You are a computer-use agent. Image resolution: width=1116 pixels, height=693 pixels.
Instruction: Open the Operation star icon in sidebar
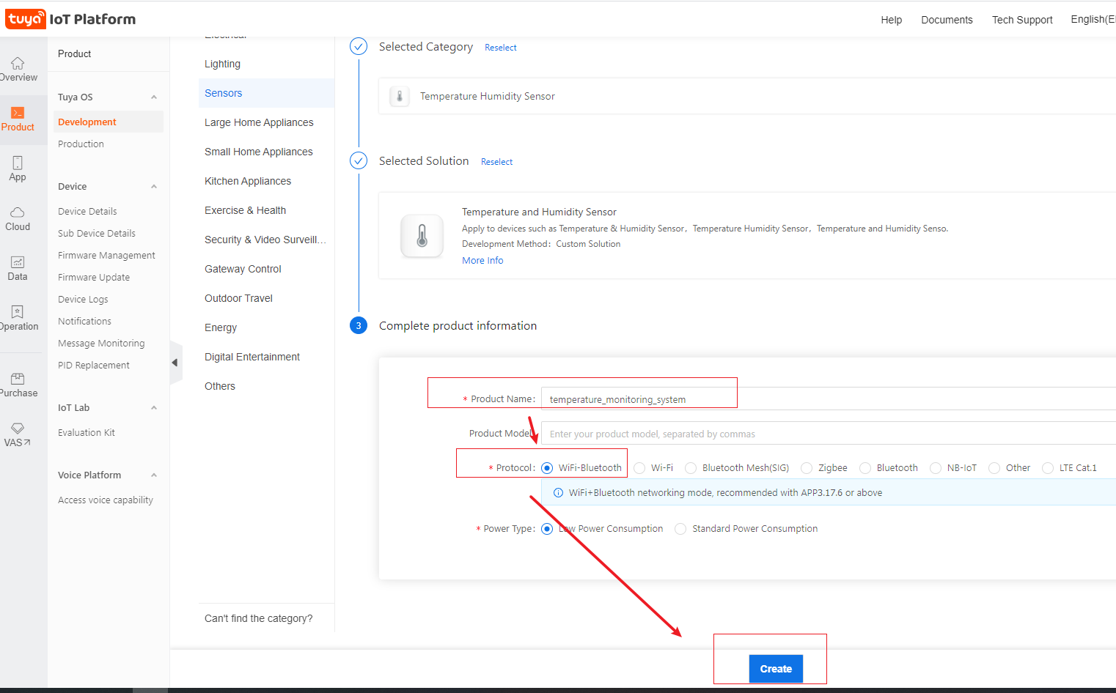(x=18, y=312)
